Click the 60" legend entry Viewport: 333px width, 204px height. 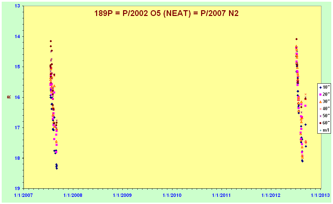click(x=324, y=123)
